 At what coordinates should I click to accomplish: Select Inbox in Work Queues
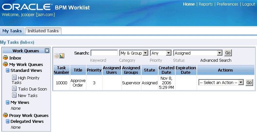15,58
